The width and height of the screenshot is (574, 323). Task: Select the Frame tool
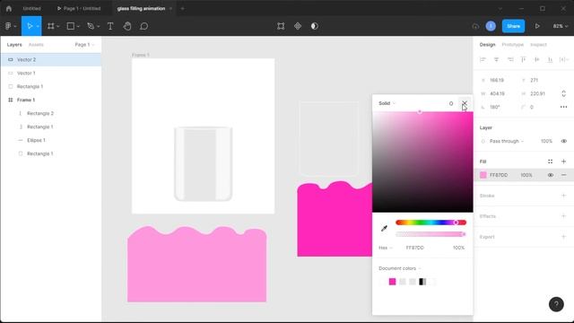(x=51, y=26)
